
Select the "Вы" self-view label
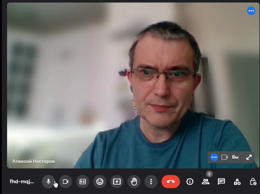coord(235,157)
